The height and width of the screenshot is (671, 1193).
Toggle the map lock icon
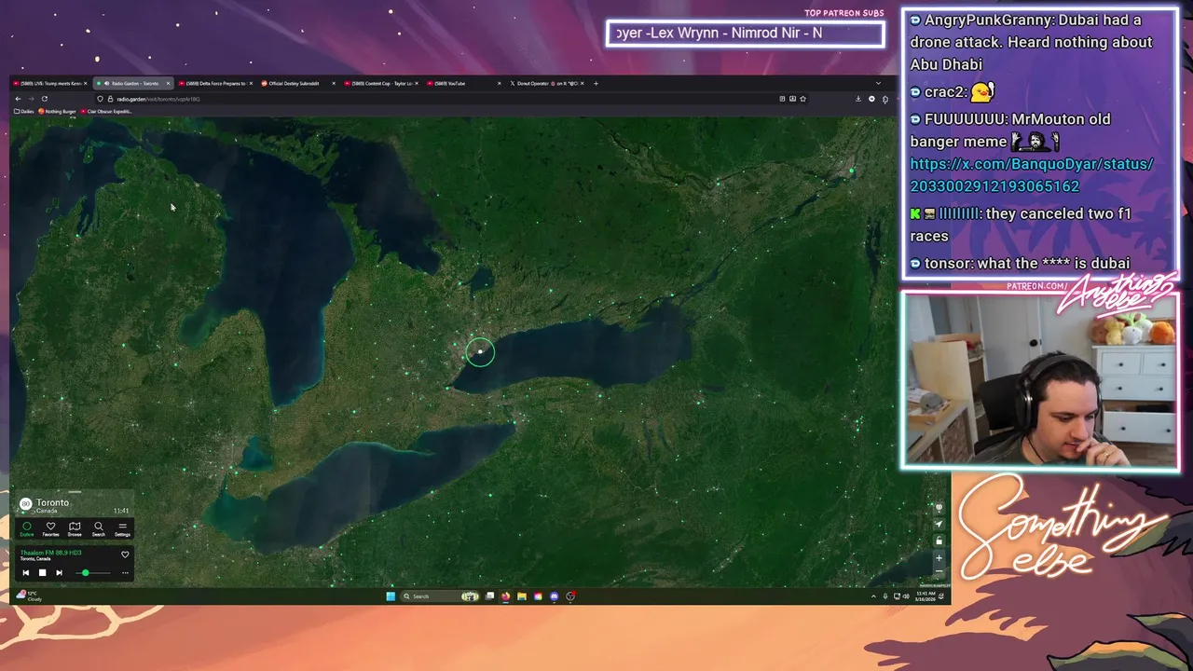point(939,541)
